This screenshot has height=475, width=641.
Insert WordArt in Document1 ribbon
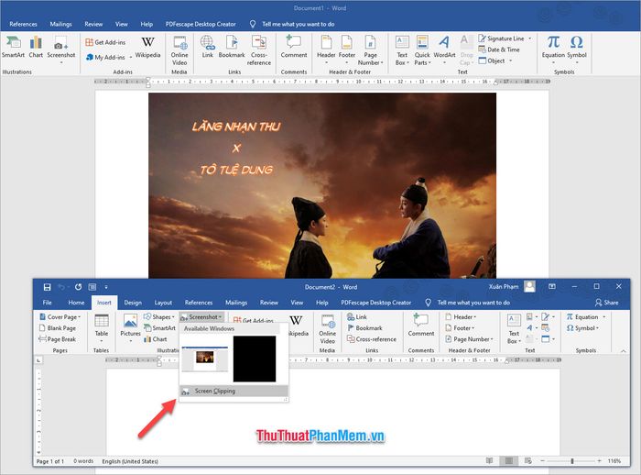pos(444,50)
